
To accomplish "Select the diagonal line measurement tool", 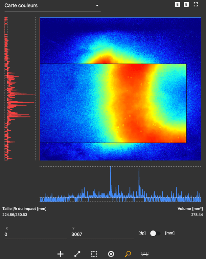I will 77,254.
